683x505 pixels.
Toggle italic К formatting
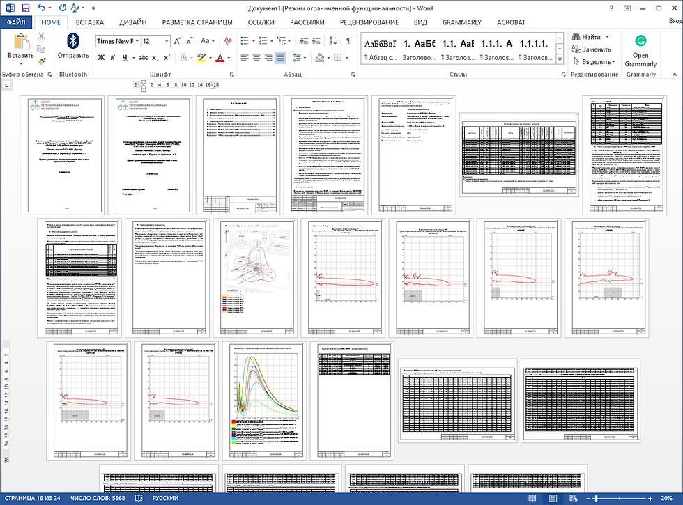pos(112,57)
